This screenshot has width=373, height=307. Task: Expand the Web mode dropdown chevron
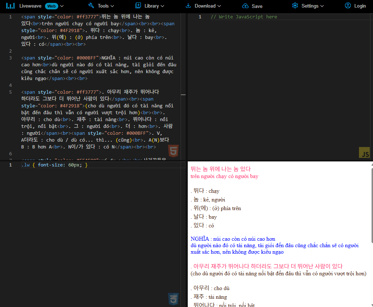click(x=62, y=6)
